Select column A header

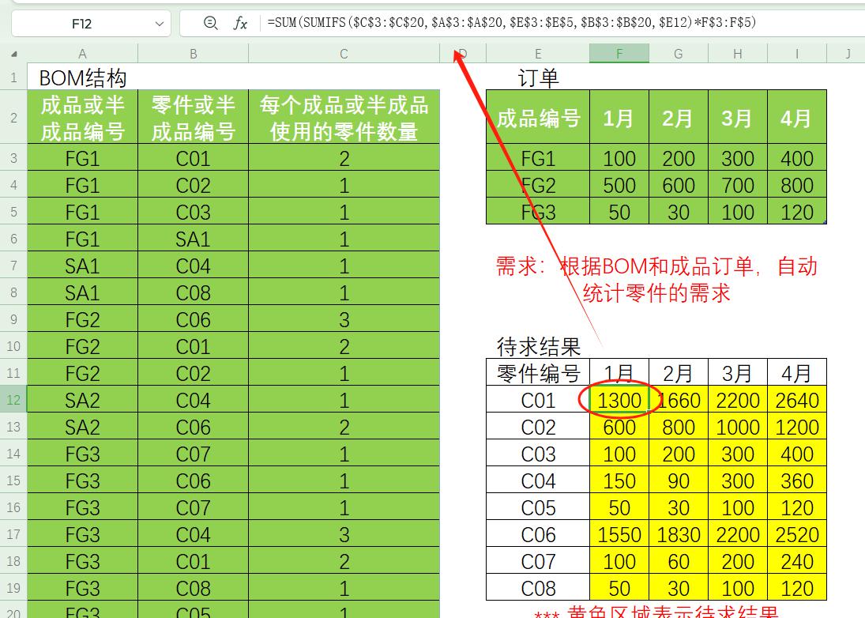point(82,54)
